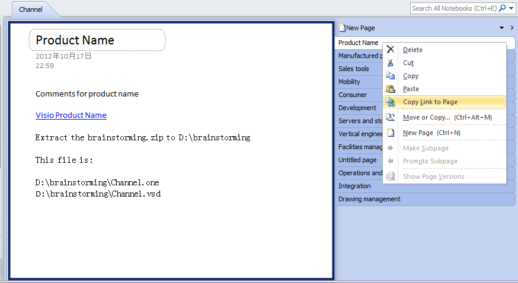Image resolution: width=518 pixels, height=283 pixels.
Task: Click the scissors Cut icon
Action: (x=391, y=63)
